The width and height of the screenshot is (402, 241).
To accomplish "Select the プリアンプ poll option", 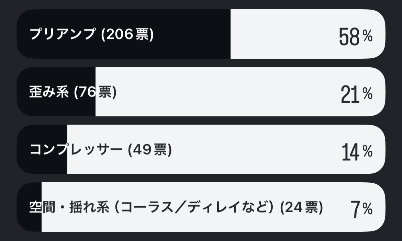I will [62, 34].
